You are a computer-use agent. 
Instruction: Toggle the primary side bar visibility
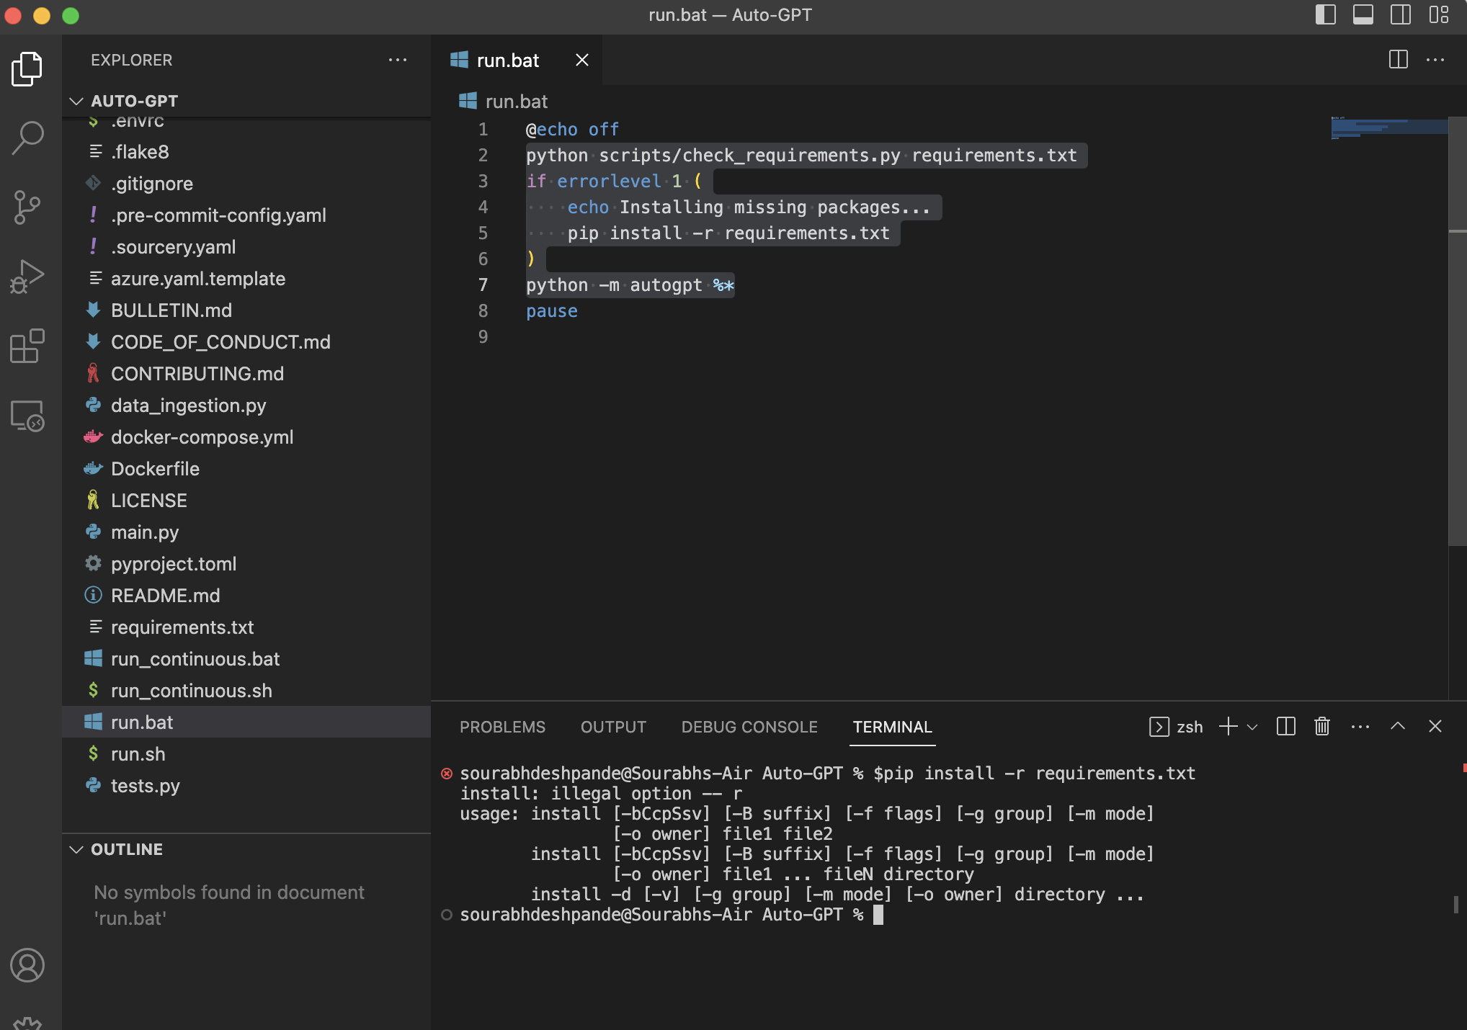(1325, 15)
